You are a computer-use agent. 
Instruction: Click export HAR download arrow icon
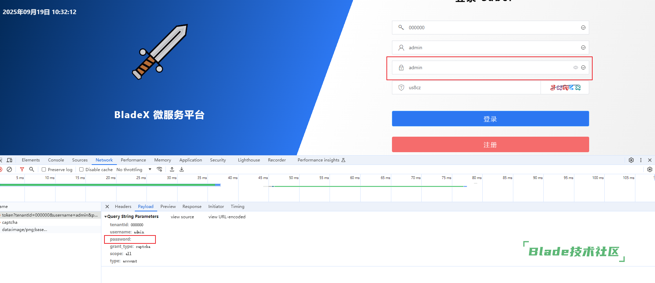pos(182,169)
